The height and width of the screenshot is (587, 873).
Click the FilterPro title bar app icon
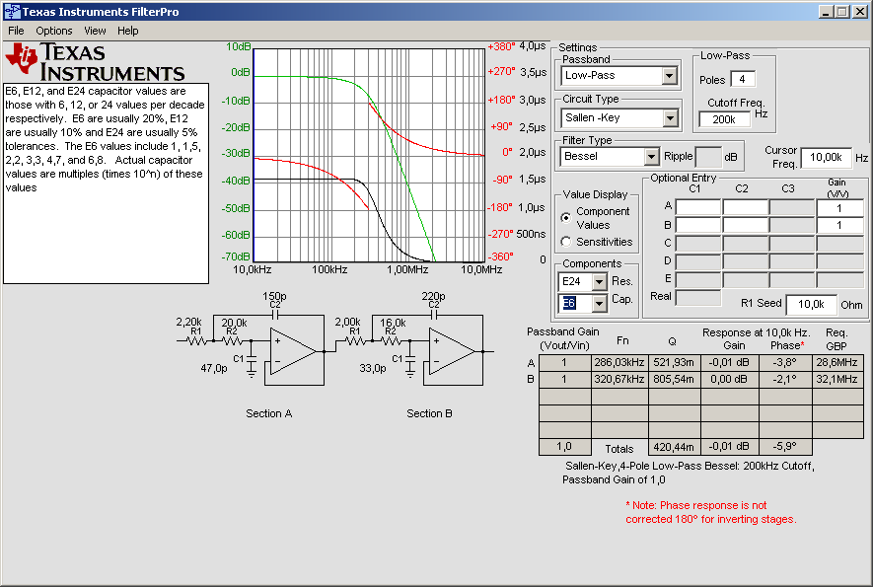click(11, 11)
